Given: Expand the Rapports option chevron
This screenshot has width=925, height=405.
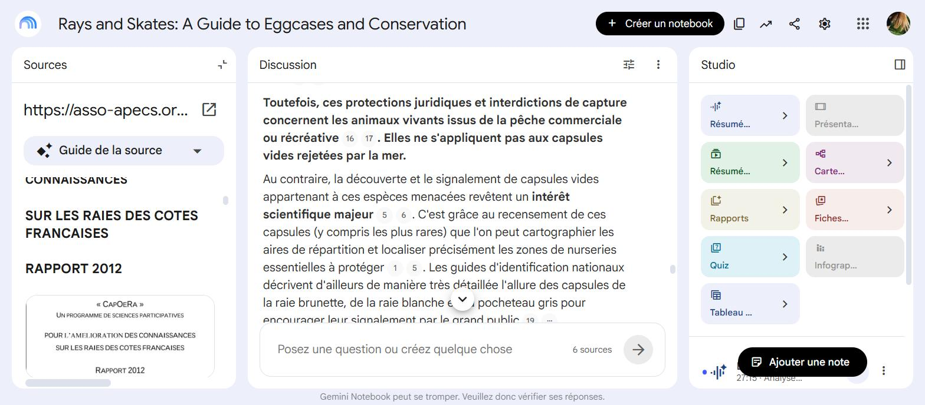Looking at the screenshot, I should pyautogui.click(x=785, y=210).
